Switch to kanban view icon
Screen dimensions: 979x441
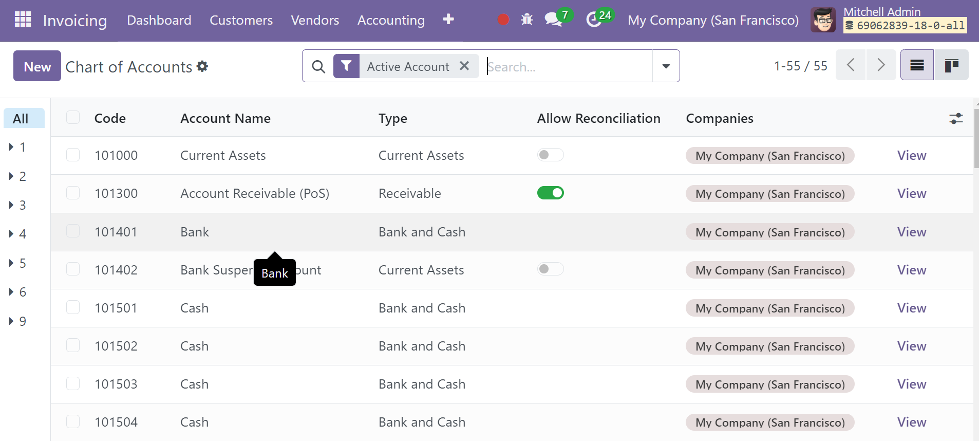tap(951, 65)
